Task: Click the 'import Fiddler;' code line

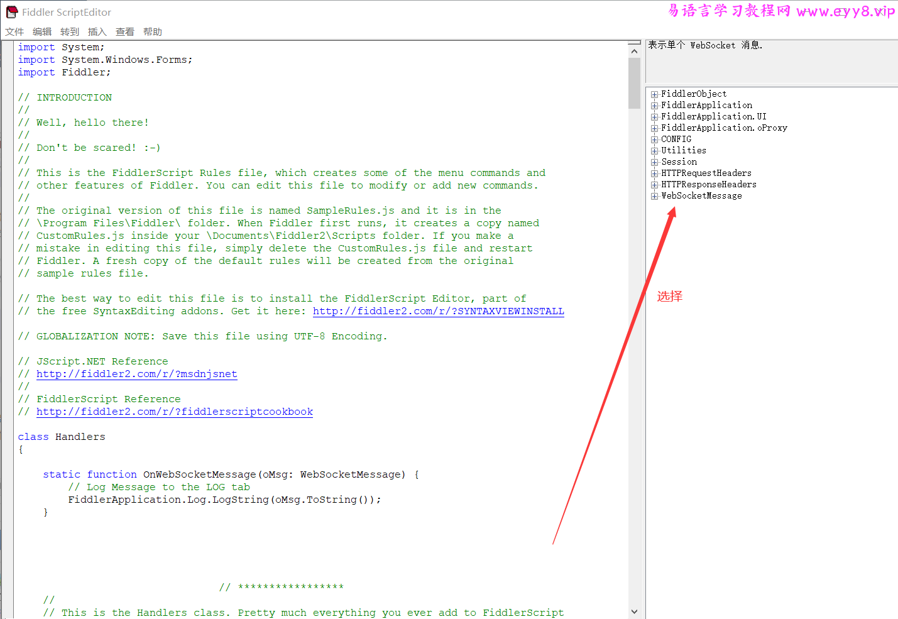Action: (x=64, y=72)
